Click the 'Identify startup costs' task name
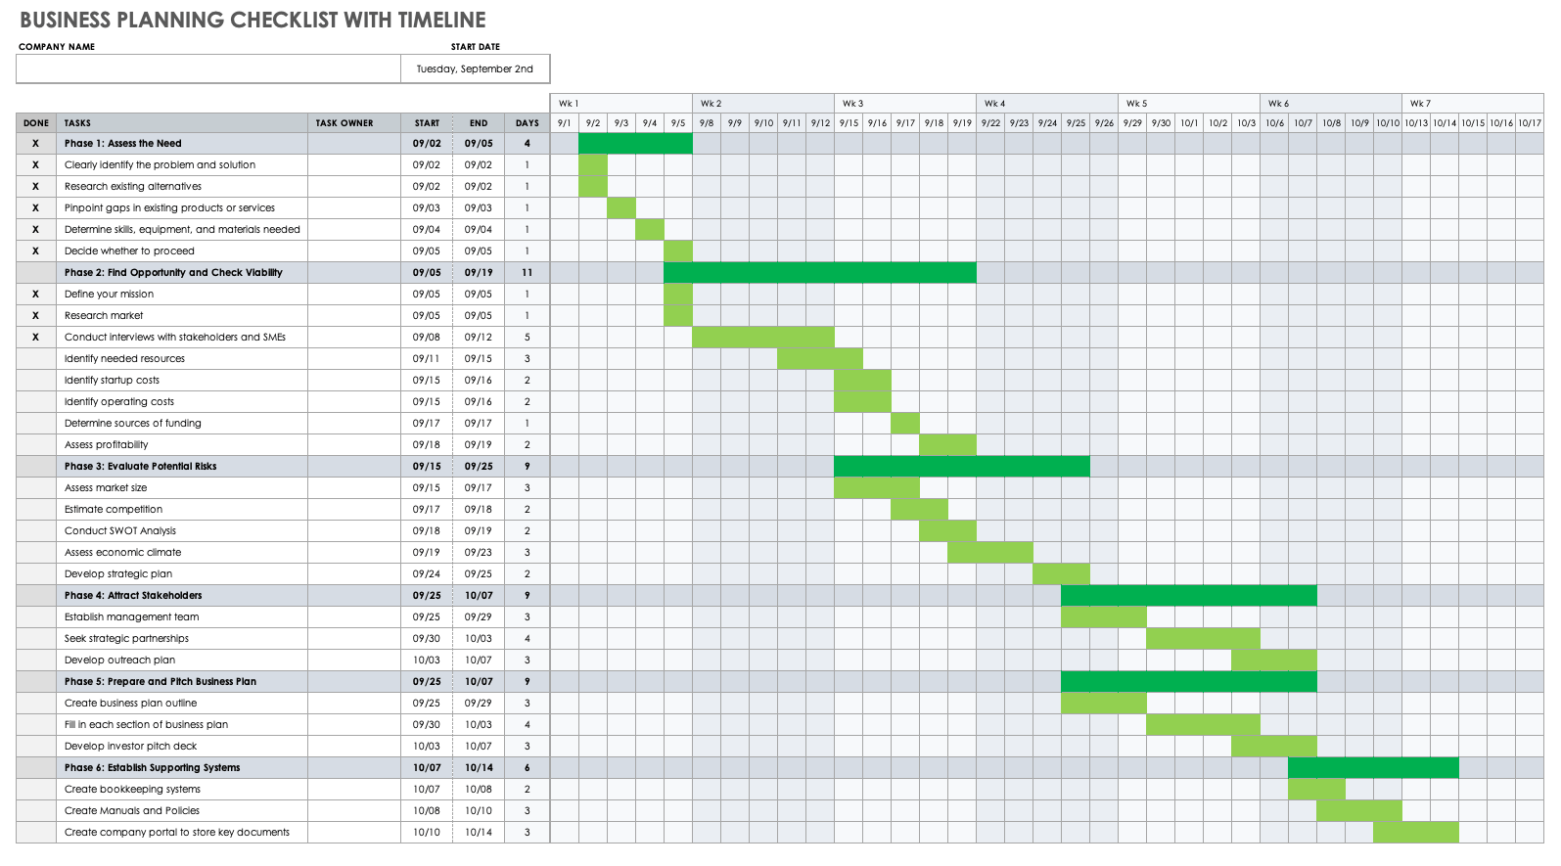 tap(112, 381)
